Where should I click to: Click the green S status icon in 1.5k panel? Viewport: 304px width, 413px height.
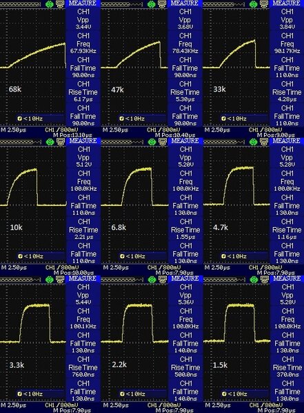tap(254, 279)
